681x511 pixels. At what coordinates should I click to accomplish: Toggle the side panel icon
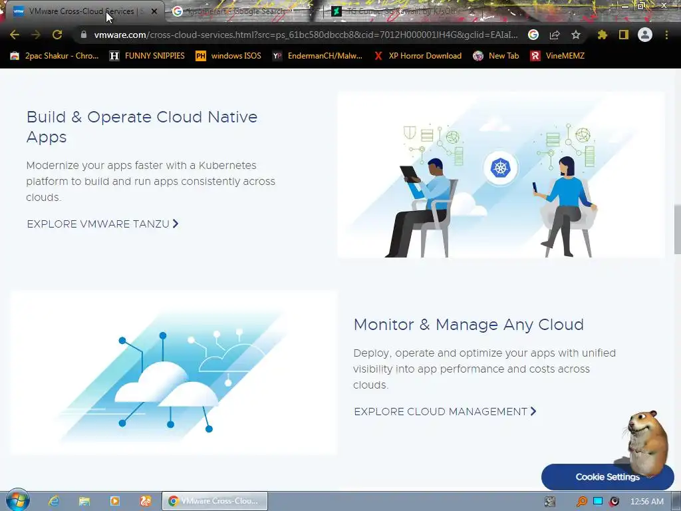tap(624, 35)
